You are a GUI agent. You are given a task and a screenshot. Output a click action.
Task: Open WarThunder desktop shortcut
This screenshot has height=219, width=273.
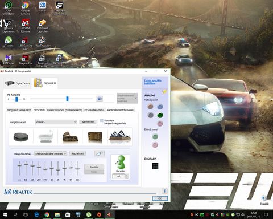[x=43, y=42]
